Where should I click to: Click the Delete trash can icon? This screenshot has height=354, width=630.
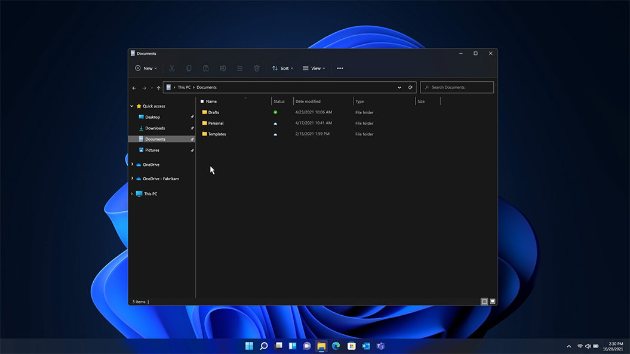(257, 69)
